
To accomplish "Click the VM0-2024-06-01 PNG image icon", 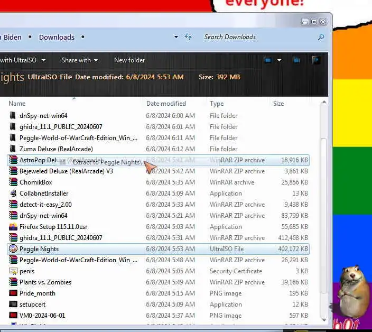I will 13,316.
